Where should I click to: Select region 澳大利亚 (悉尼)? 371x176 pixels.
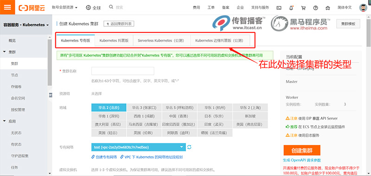click(x=109, y=124)
